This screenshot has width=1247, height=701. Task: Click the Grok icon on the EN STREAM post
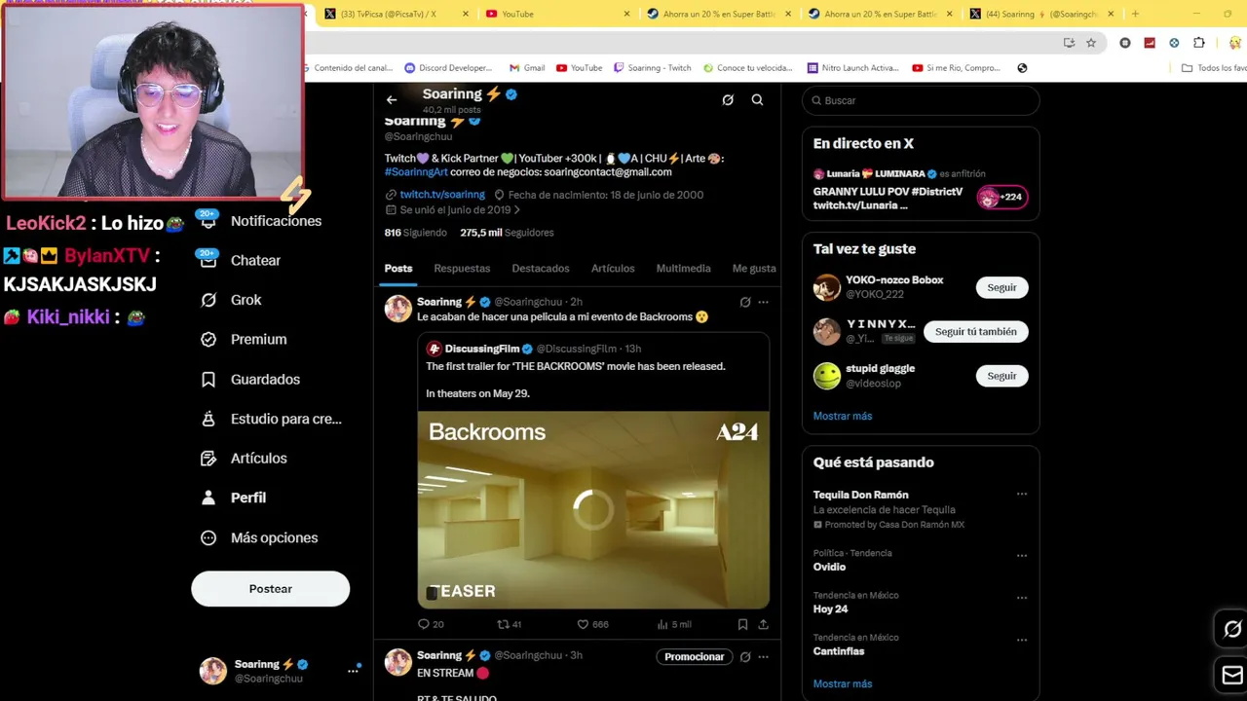pyautogui.click(x=745, y=657)
